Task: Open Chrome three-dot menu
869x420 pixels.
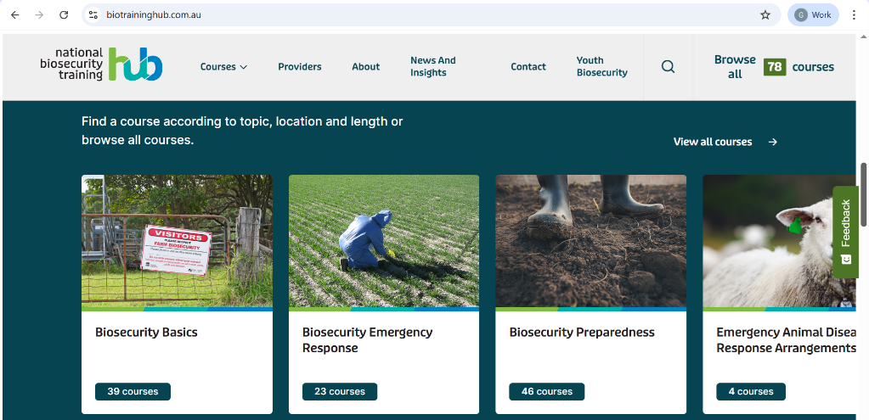Action: tap(854, 15)
